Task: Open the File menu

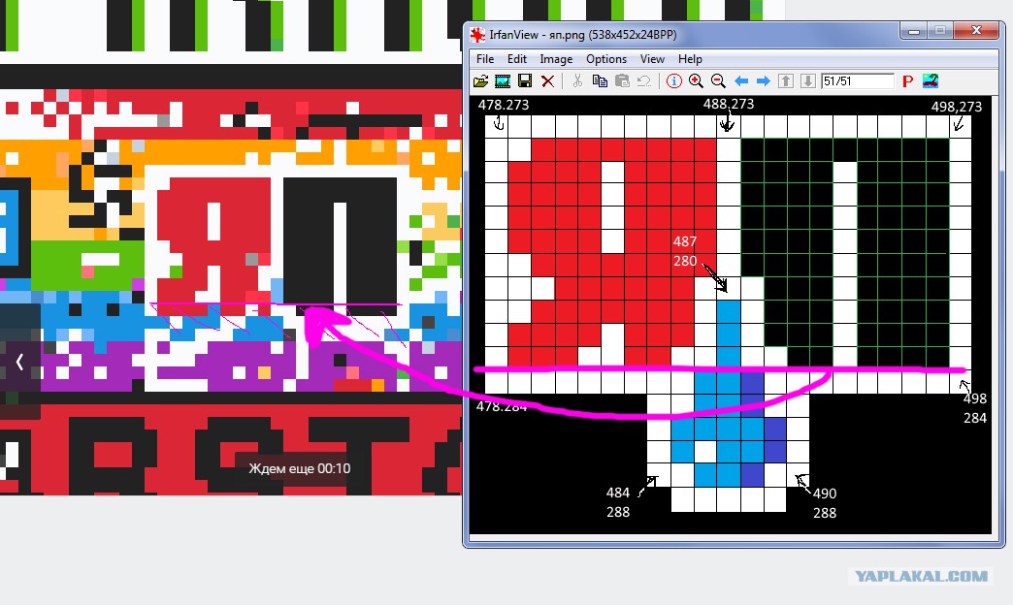Action: click(x=485, y=59)
